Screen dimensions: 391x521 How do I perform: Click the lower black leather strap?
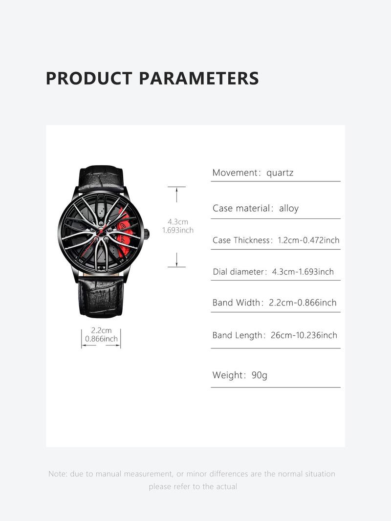coord(101,297)
